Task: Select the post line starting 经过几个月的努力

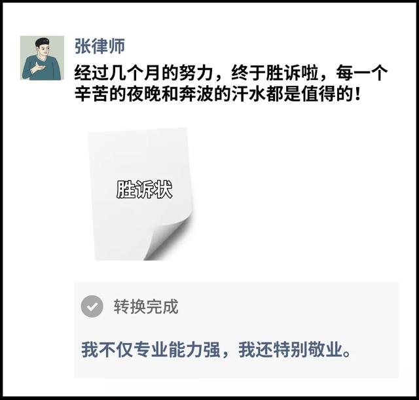Action: pyautogui.click(x=231, y=73)
